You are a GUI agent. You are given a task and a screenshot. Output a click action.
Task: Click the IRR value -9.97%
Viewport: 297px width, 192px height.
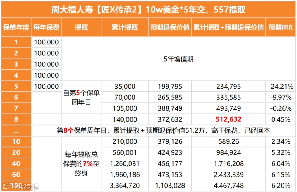pos(281,98)
